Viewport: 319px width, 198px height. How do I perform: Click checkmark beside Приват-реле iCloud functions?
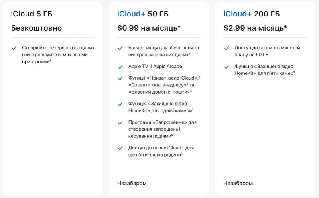(120, 78)
